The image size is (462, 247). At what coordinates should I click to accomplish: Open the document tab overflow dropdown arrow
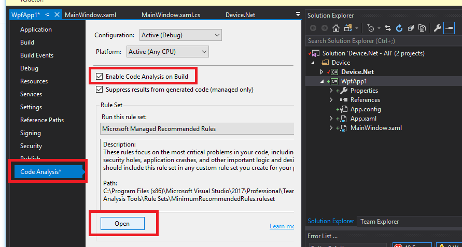point(298,14)
